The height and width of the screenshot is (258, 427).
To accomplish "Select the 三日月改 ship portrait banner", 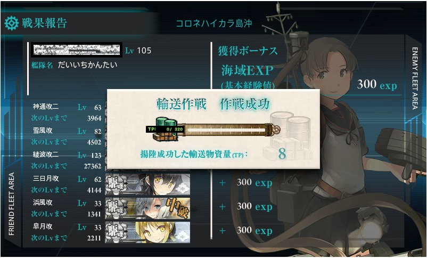I will pos(147,184).
